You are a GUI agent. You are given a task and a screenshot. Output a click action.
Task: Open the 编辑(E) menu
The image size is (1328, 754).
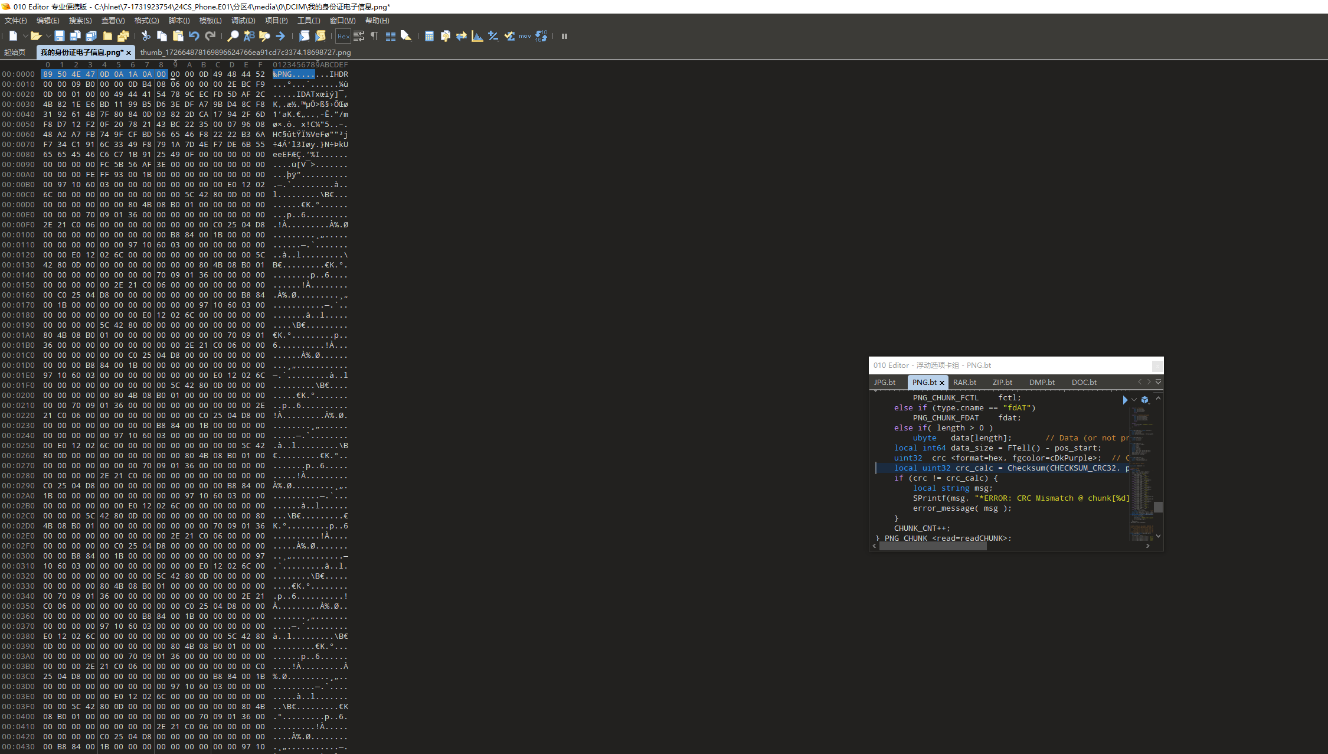(48, 21)
